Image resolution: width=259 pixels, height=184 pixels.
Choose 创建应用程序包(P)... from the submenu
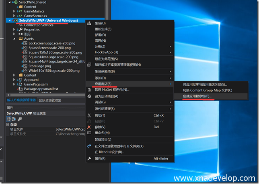197,97
